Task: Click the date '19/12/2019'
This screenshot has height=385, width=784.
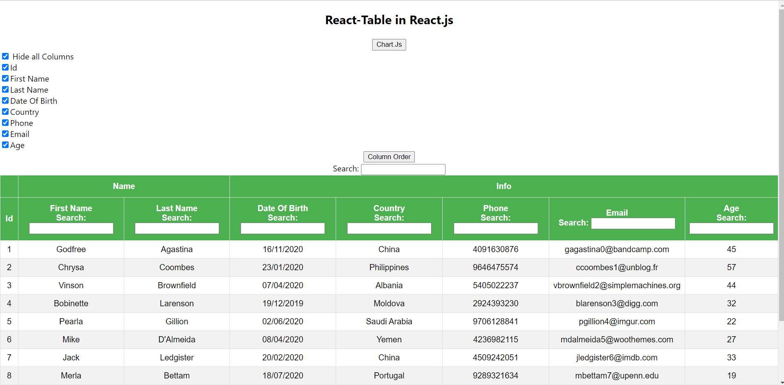Action: pyautogui.click(x=283, y=303)
